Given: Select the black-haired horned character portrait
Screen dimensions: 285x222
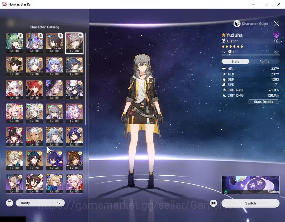Looking at the screenshot, I should (14, 66).
